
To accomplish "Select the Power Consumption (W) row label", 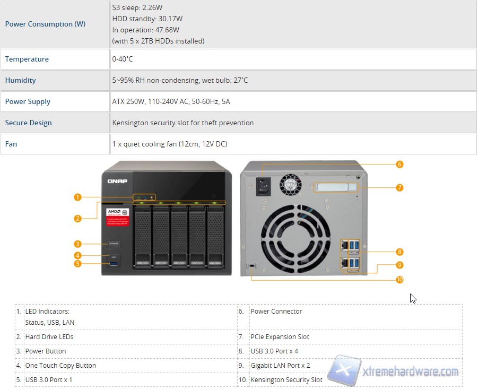I will pos(45,24).
